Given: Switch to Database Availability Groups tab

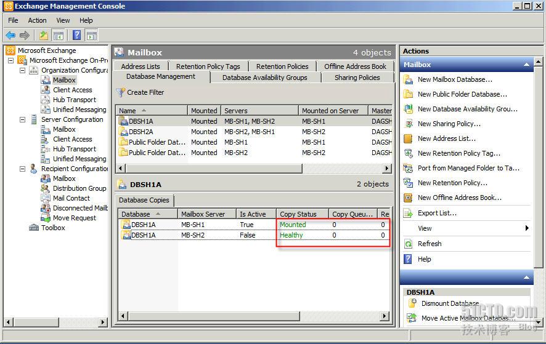Looking at the screenshot, I should 265,78.
